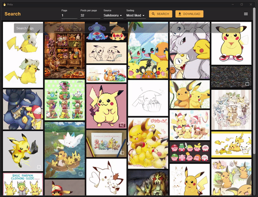Click the Posts per page label

[89, 10]
